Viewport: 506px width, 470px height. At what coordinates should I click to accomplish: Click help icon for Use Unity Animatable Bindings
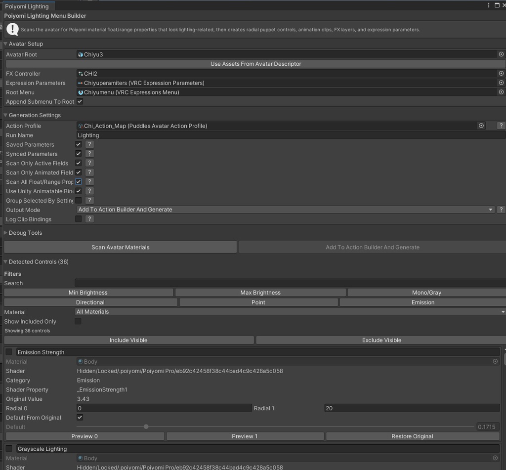pos(89,191)
